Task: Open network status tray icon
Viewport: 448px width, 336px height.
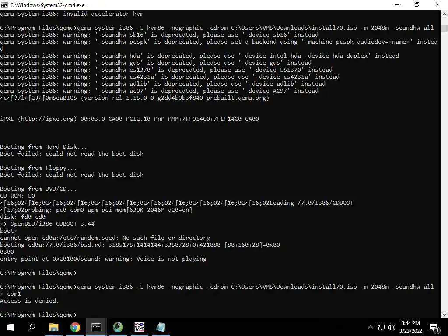Action: 381,327
